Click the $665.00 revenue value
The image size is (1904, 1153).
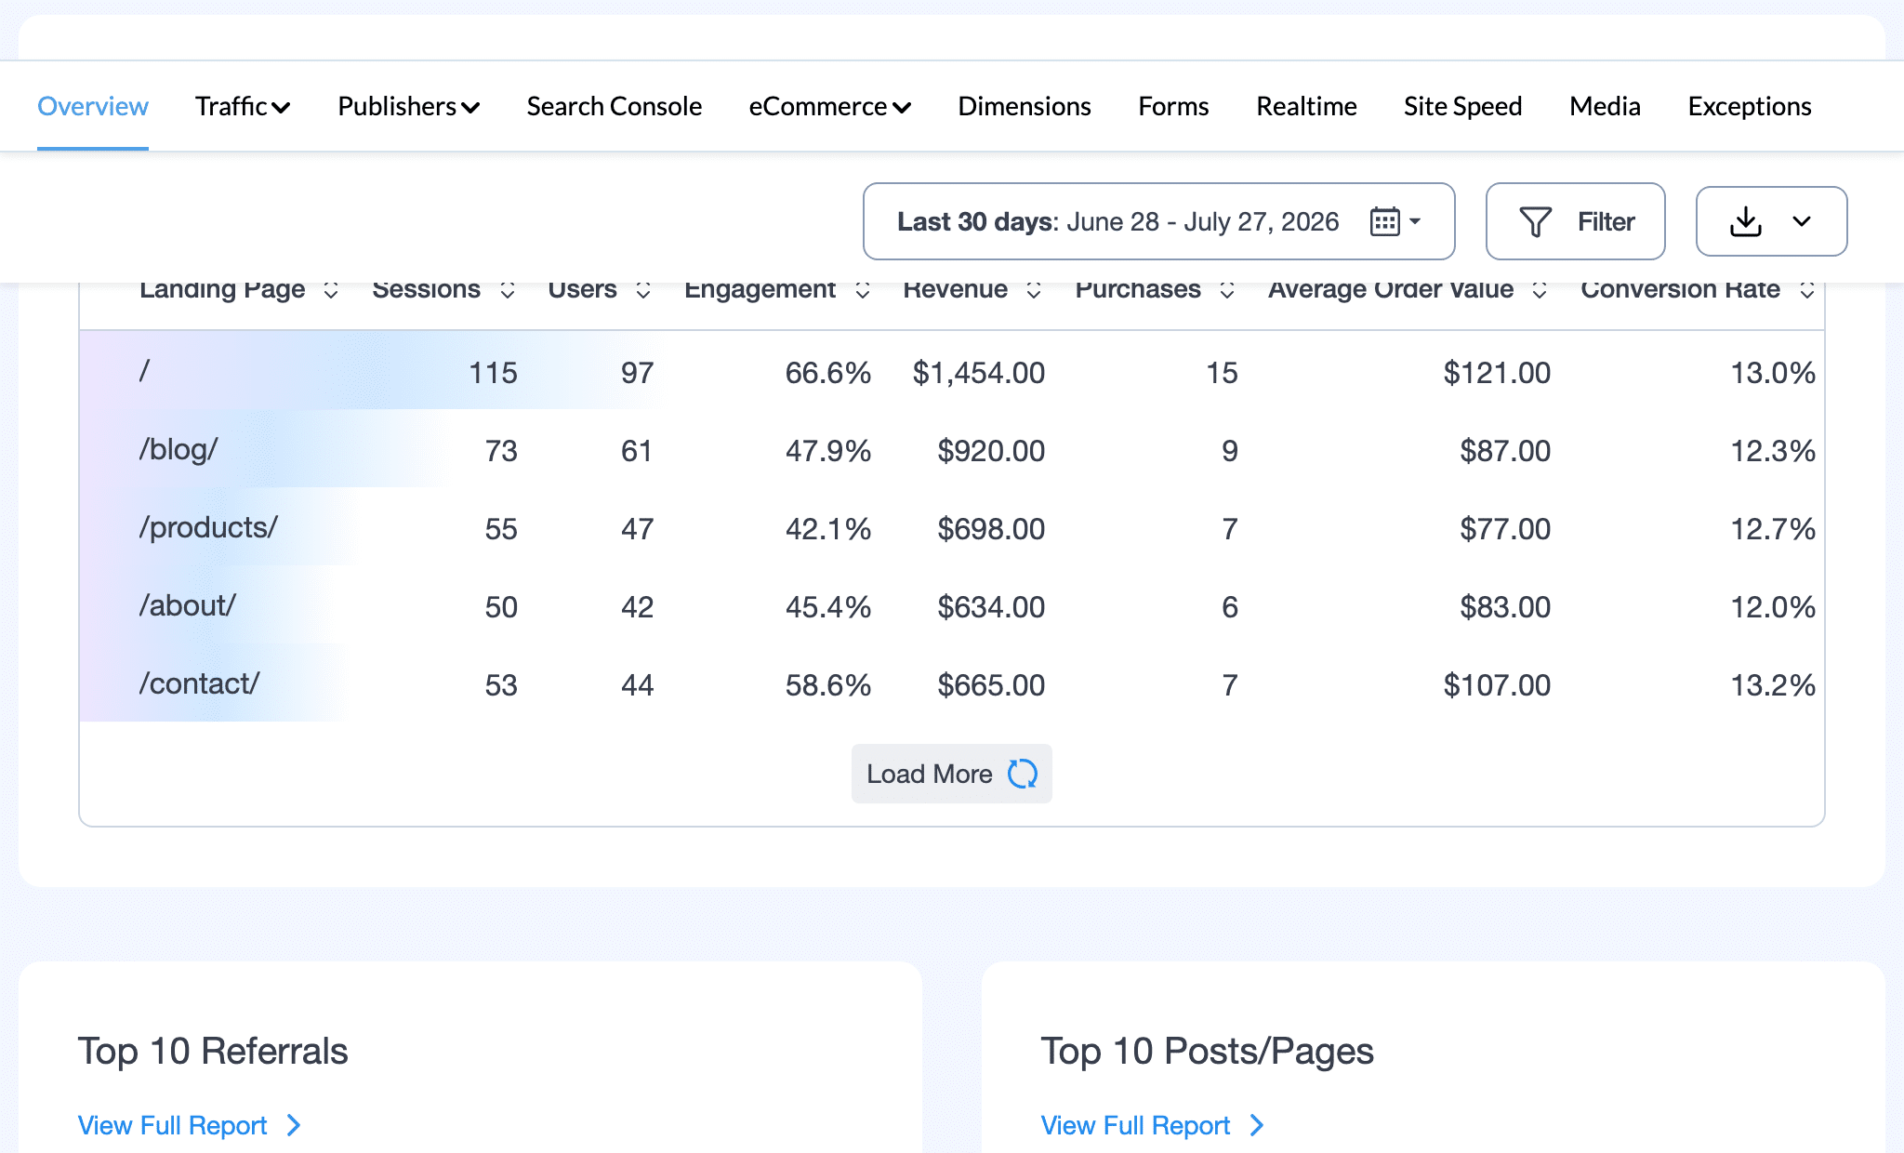[x=991, y=685]
